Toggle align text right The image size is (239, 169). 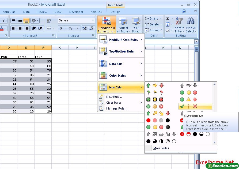tap(26, 28)
